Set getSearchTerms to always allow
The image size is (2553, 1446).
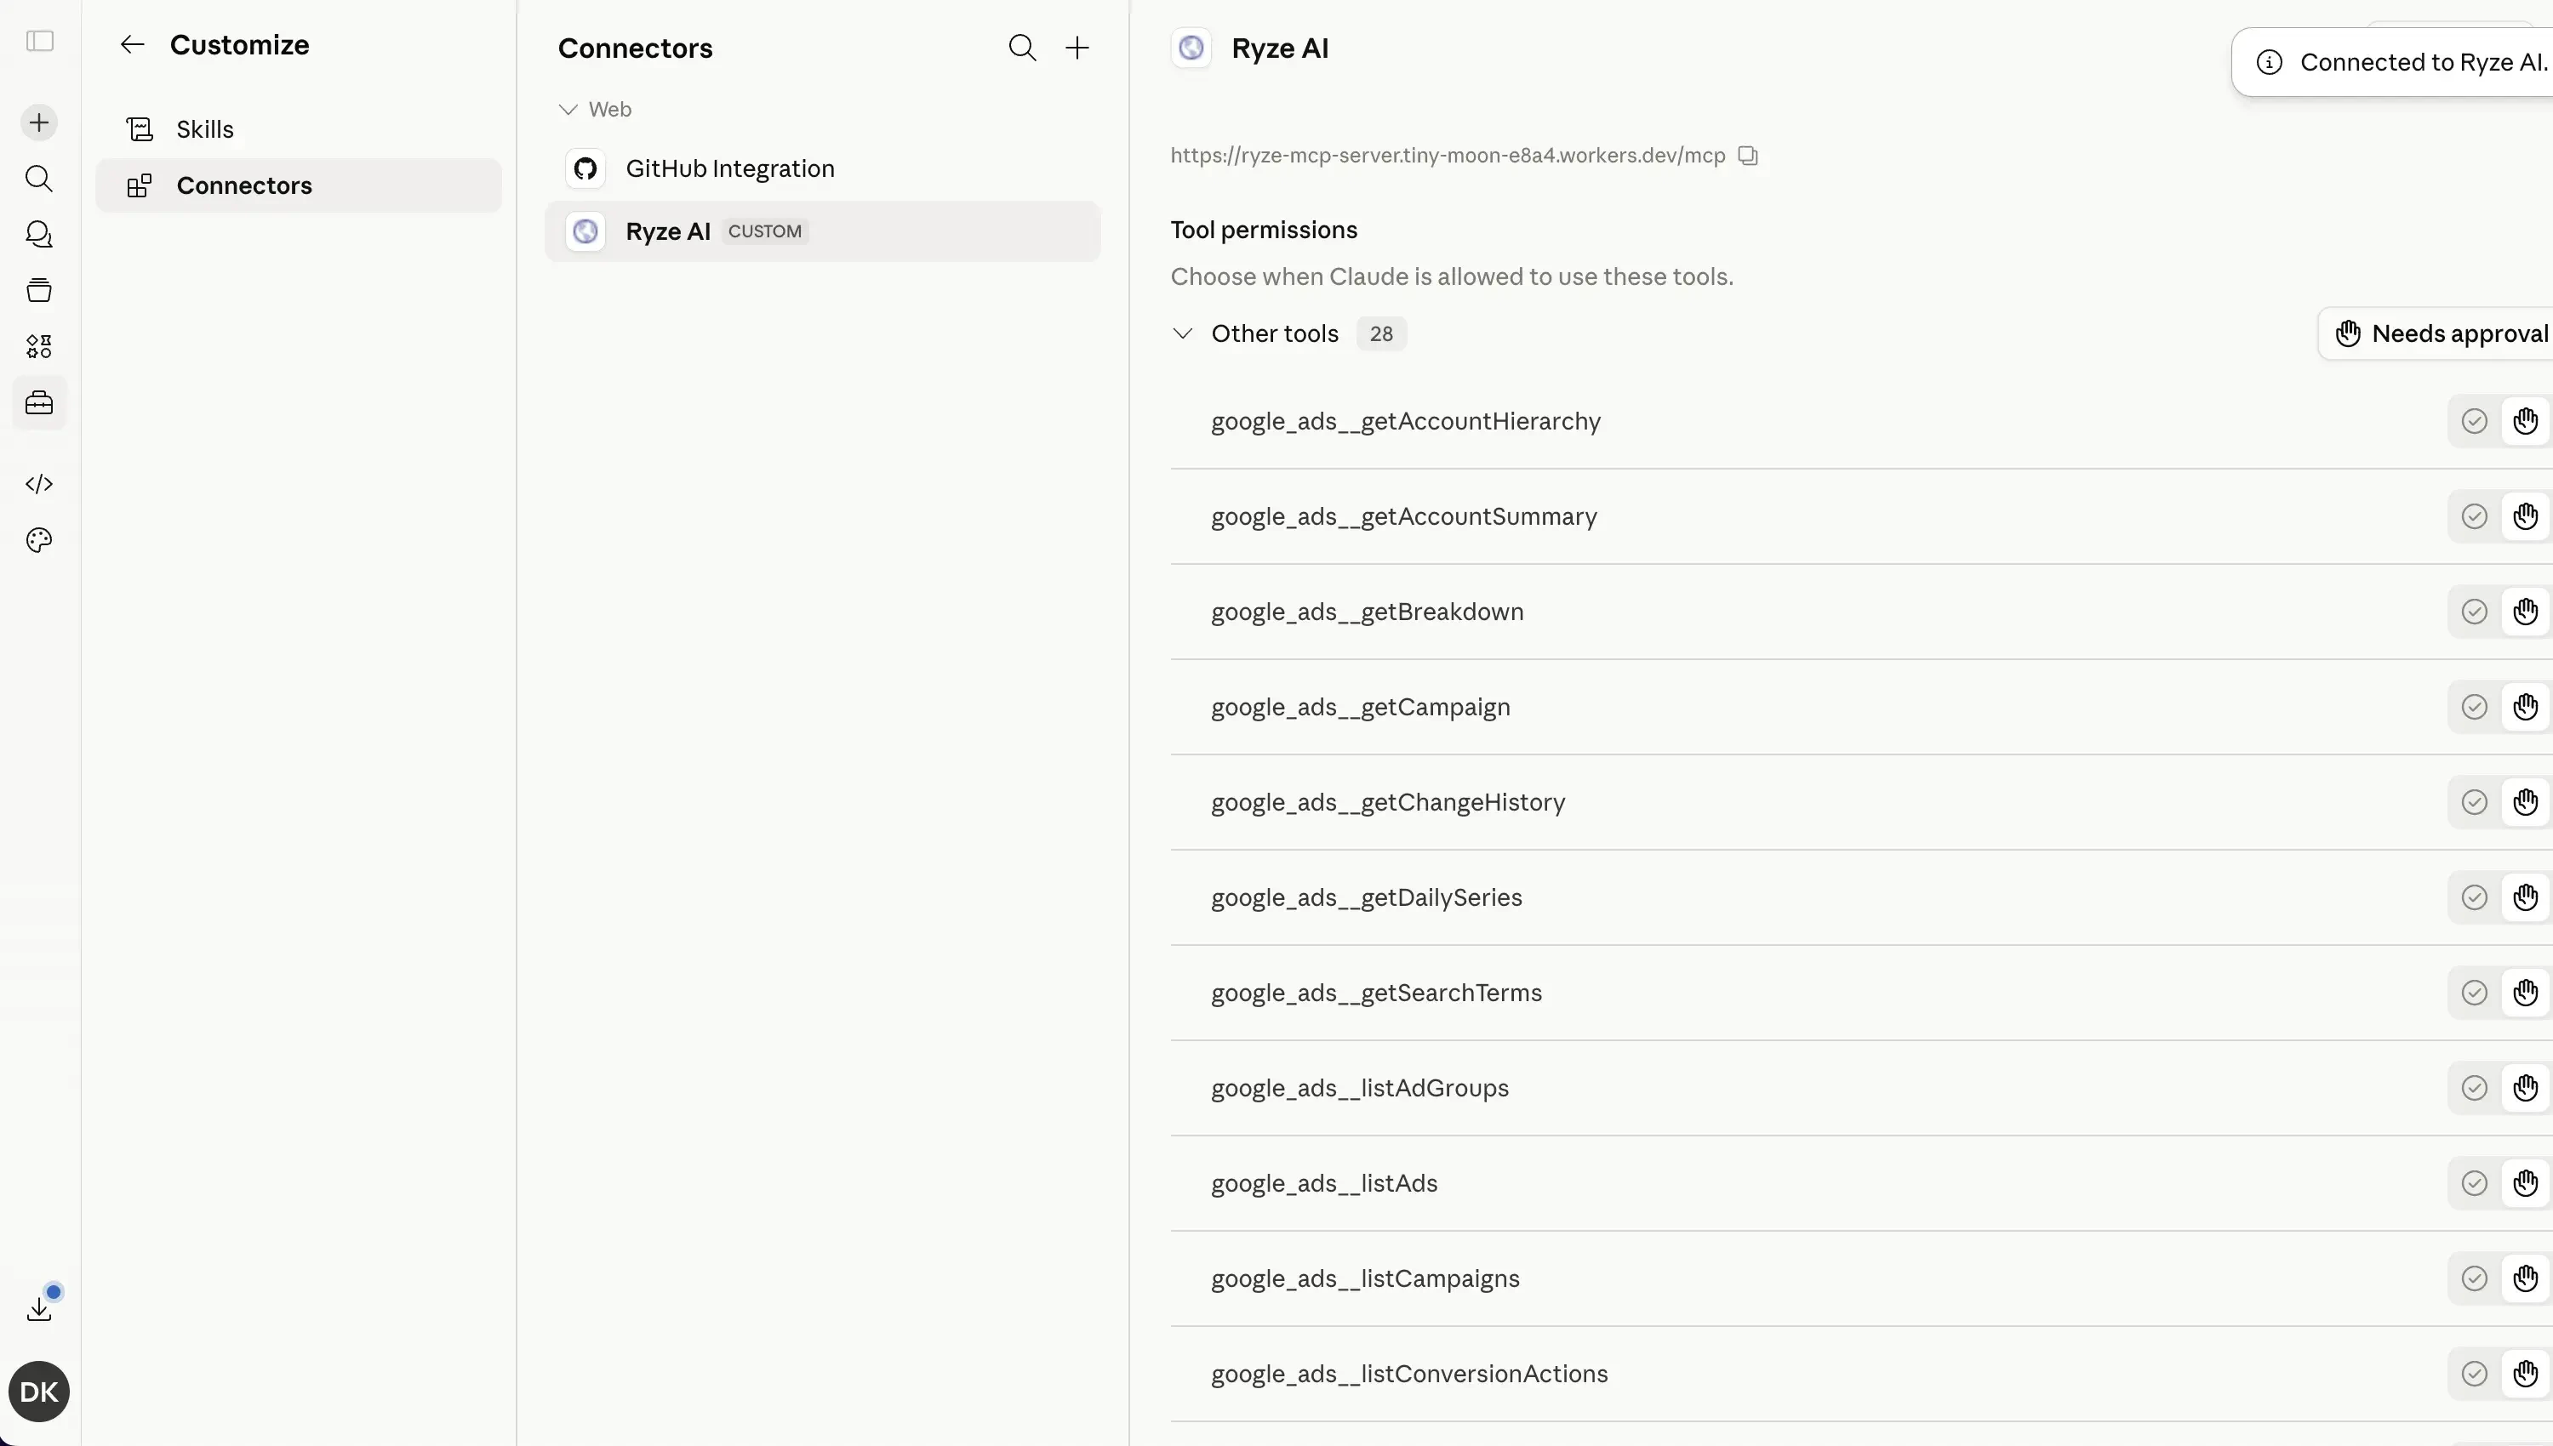pyautogui.click(x=2474, y=993)
